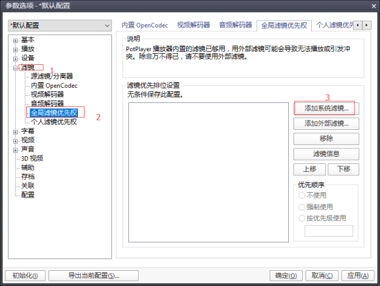Select 强制使用 radio option
380x286 pixels.
pyautogui.click(x=316, y=207)
